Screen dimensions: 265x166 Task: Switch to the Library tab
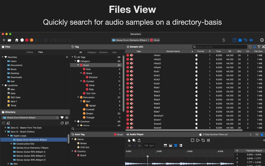click(30, 52)
